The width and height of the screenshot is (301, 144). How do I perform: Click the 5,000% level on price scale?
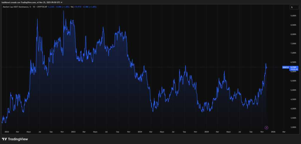(x=293, y=90)
